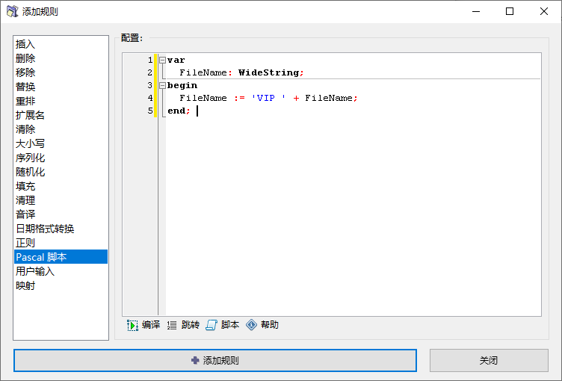
Task: Minimize the 添加规则 window
Action: 476,11
